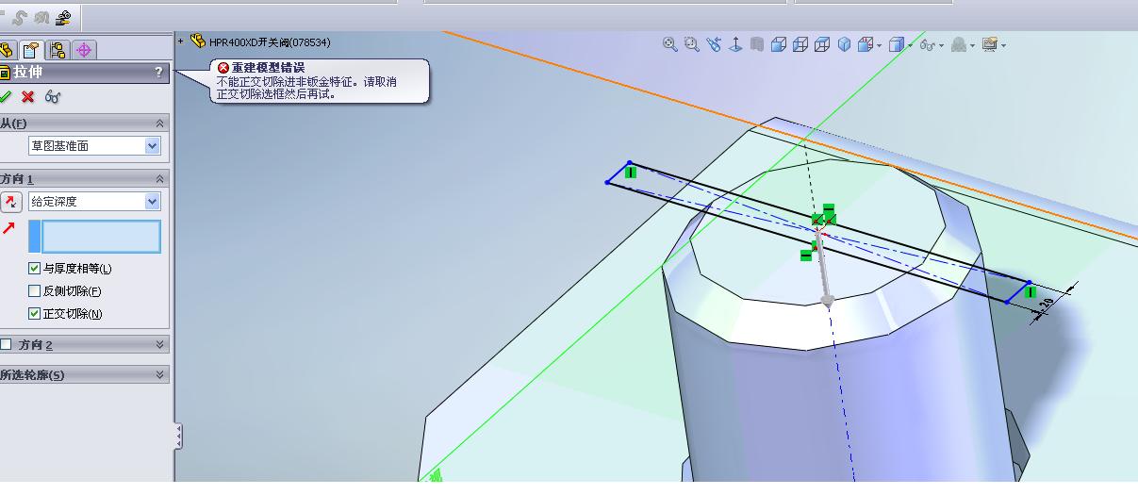The width and height of the screenshot is (1138, 495).
Task: Click the HPR400XD开关阀(078534) part name
Action: (270, 41)
